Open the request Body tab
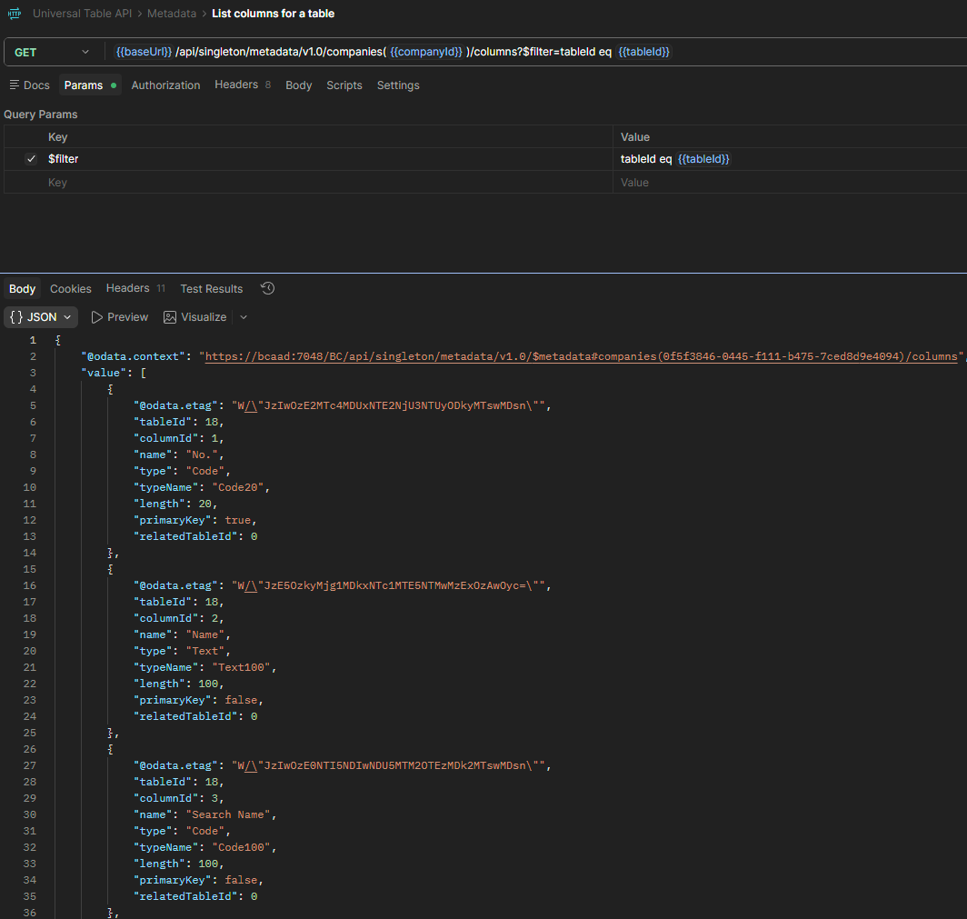The width and height of the screenshot is (967, 919). tap(298, 85)
